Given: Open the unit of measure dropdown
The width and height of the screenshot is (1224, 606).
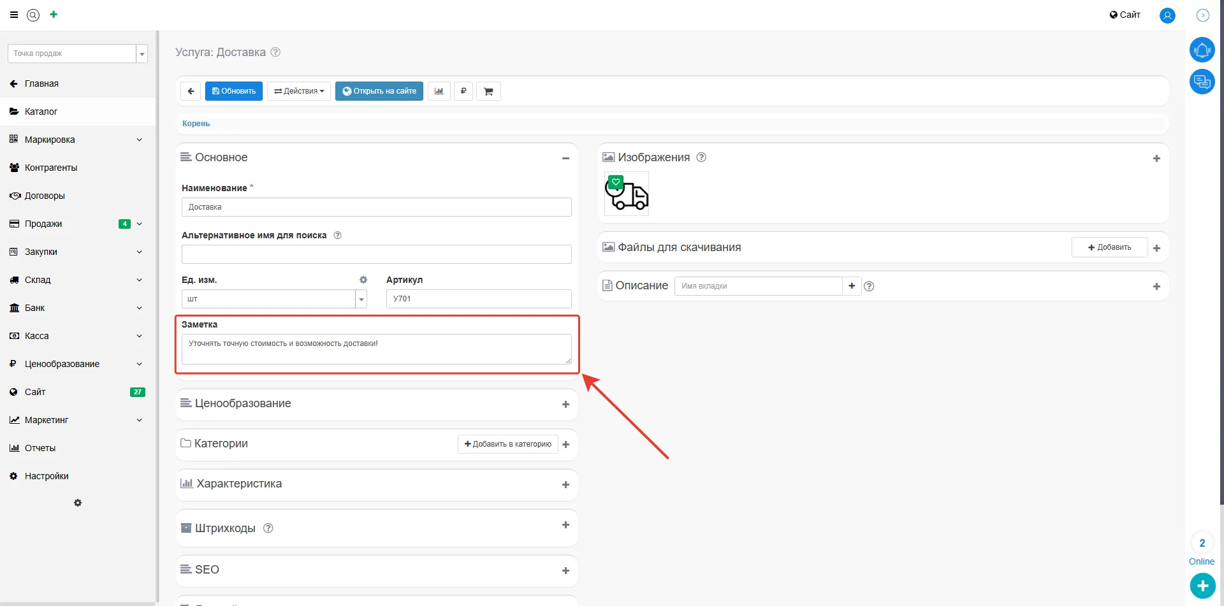Looking at the screenshot, I should point(361,299).
